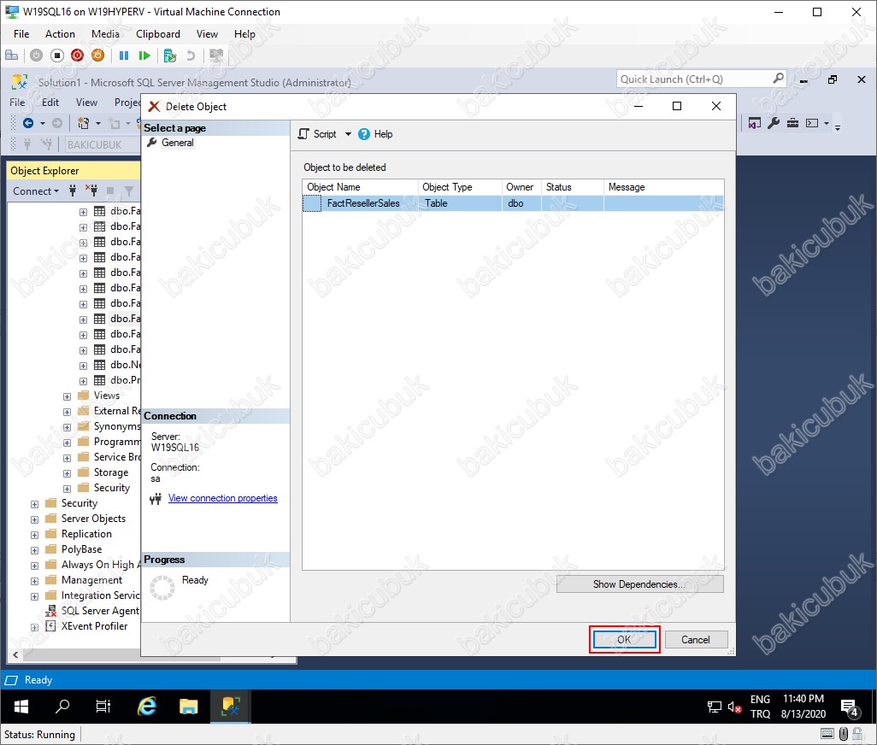Screen dimensions: 877x745
Task: Cancel the Delete Object dialog
Action: point(695,639)
